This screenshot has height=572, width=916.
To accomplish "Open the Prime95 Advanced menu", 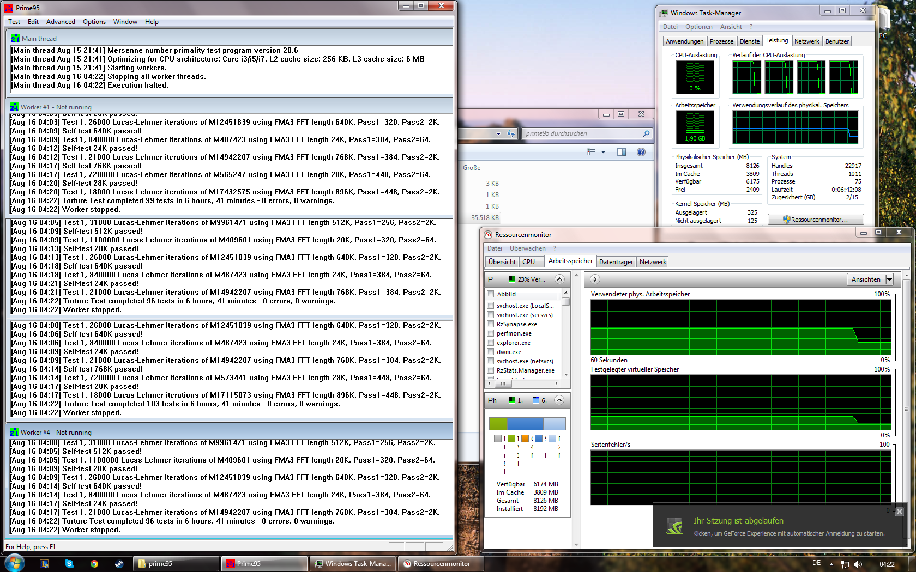I will tap(61, 22).
